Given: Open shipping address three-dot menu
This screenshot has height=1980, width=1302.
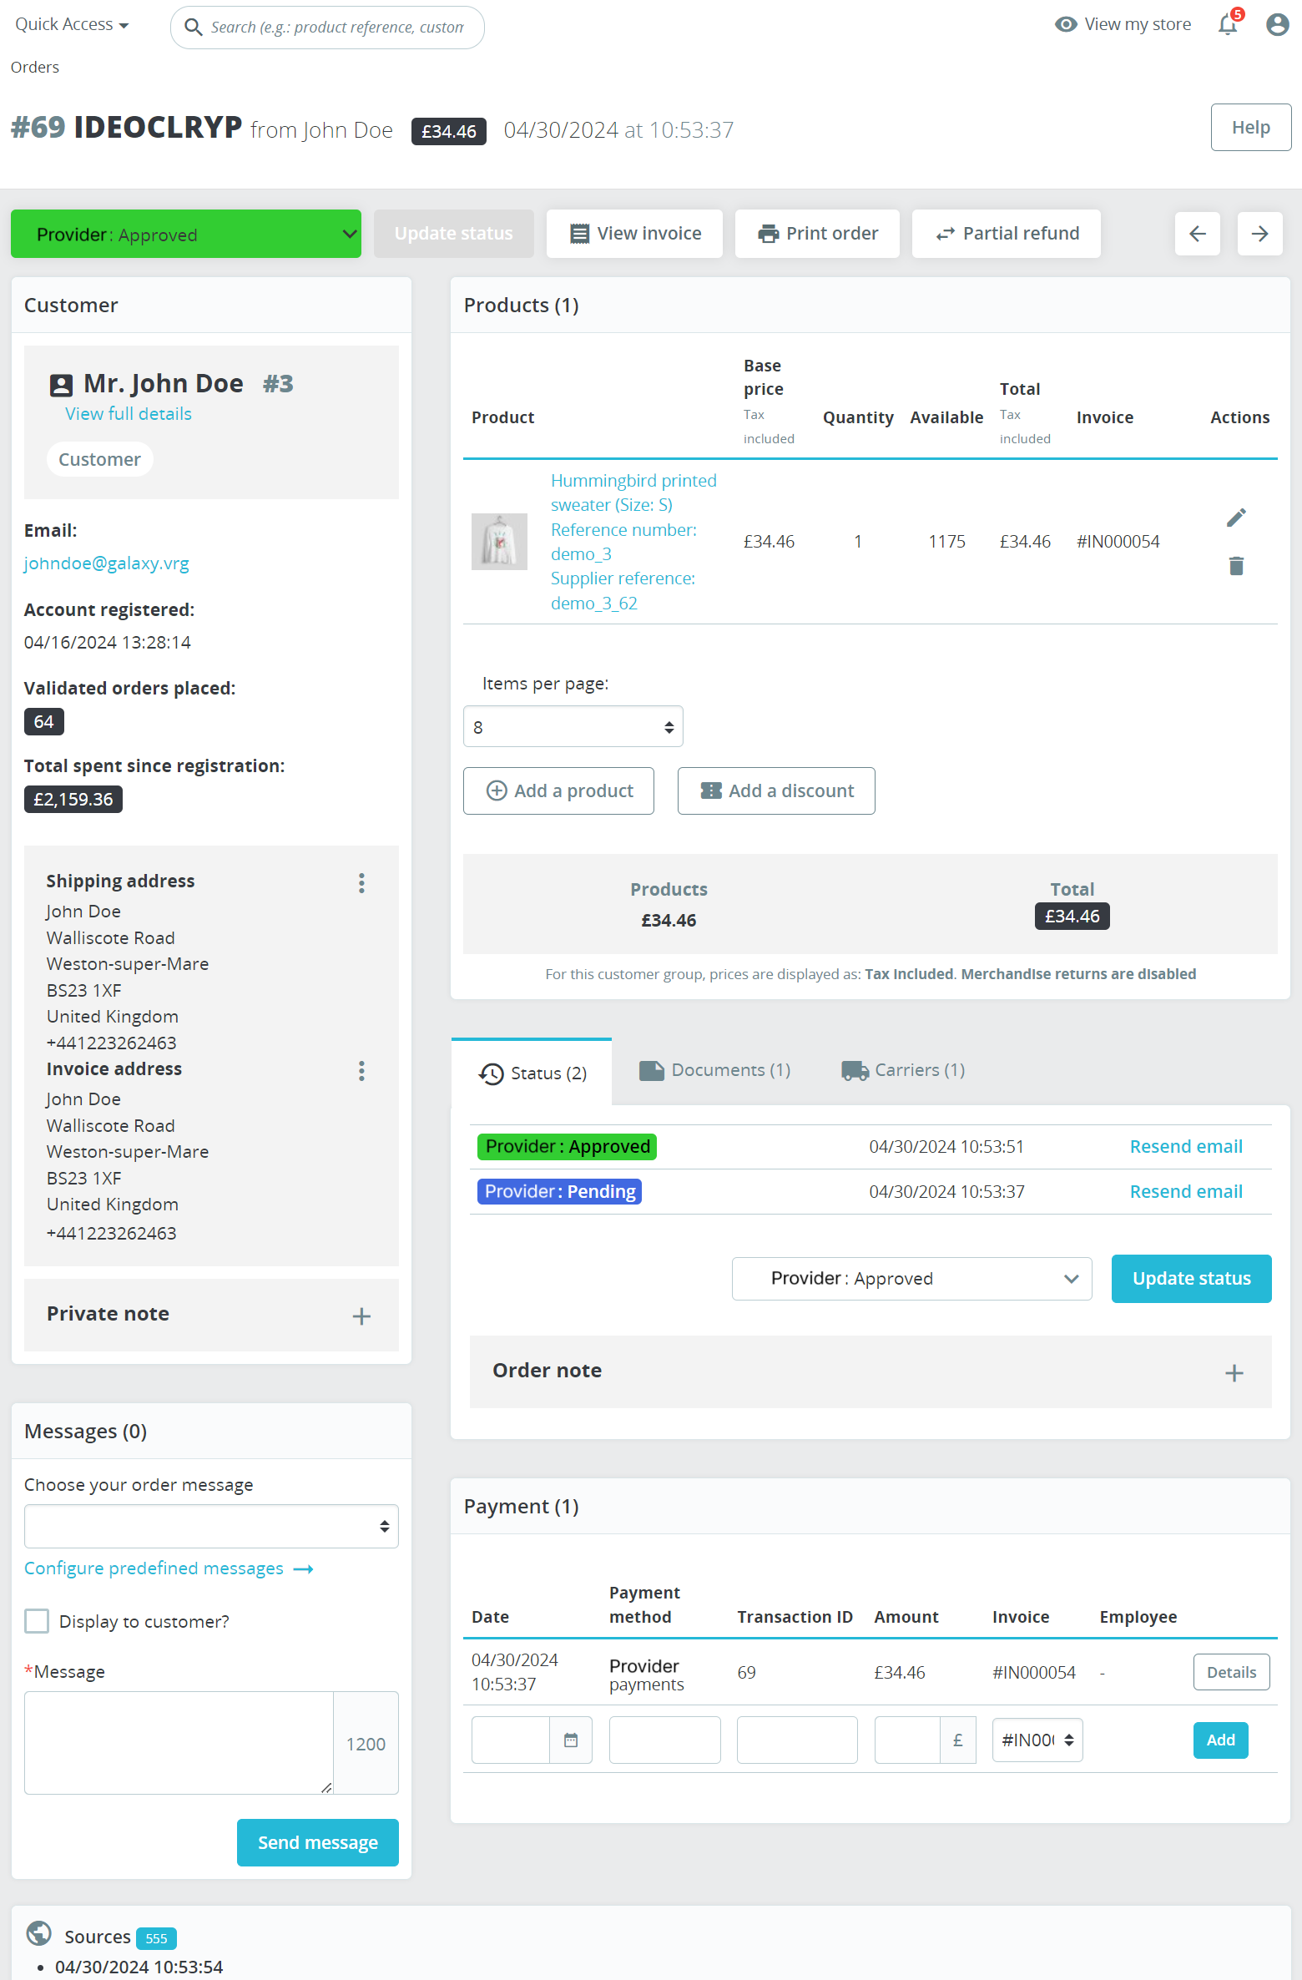Looking at the screenshot, I should click(361, 883).
